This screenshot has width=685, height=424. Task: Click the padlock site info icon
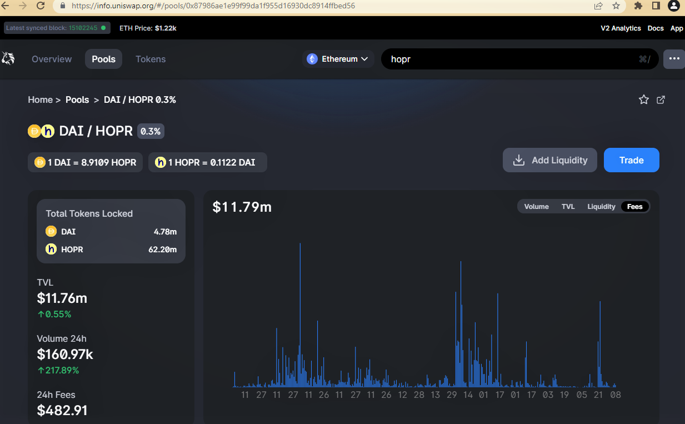point(62,6)
